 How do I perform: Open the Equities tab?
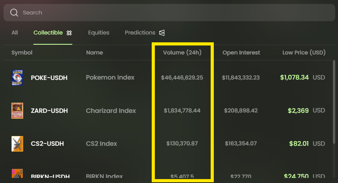[x=99, y=33]
